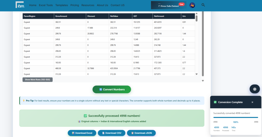262x137 pixels.
Task: Download the Excel file
Action: tap(82, 133)
